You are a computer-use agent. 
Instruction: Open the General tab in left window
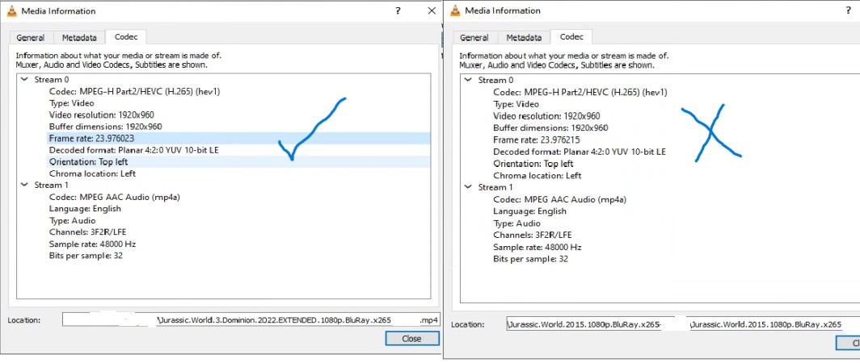point(31,38)
